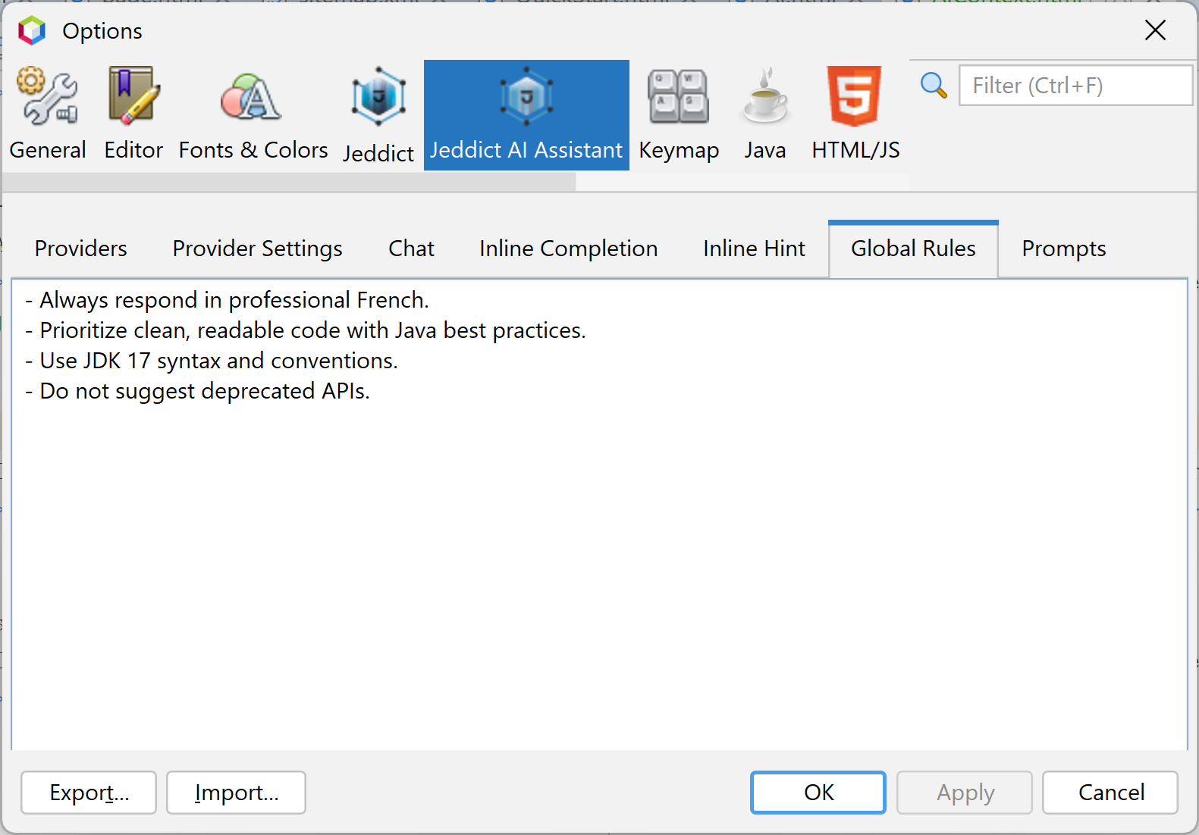Open the Editor options category
This screenshot has height=835, width=1199.
(x=133, y=115)
